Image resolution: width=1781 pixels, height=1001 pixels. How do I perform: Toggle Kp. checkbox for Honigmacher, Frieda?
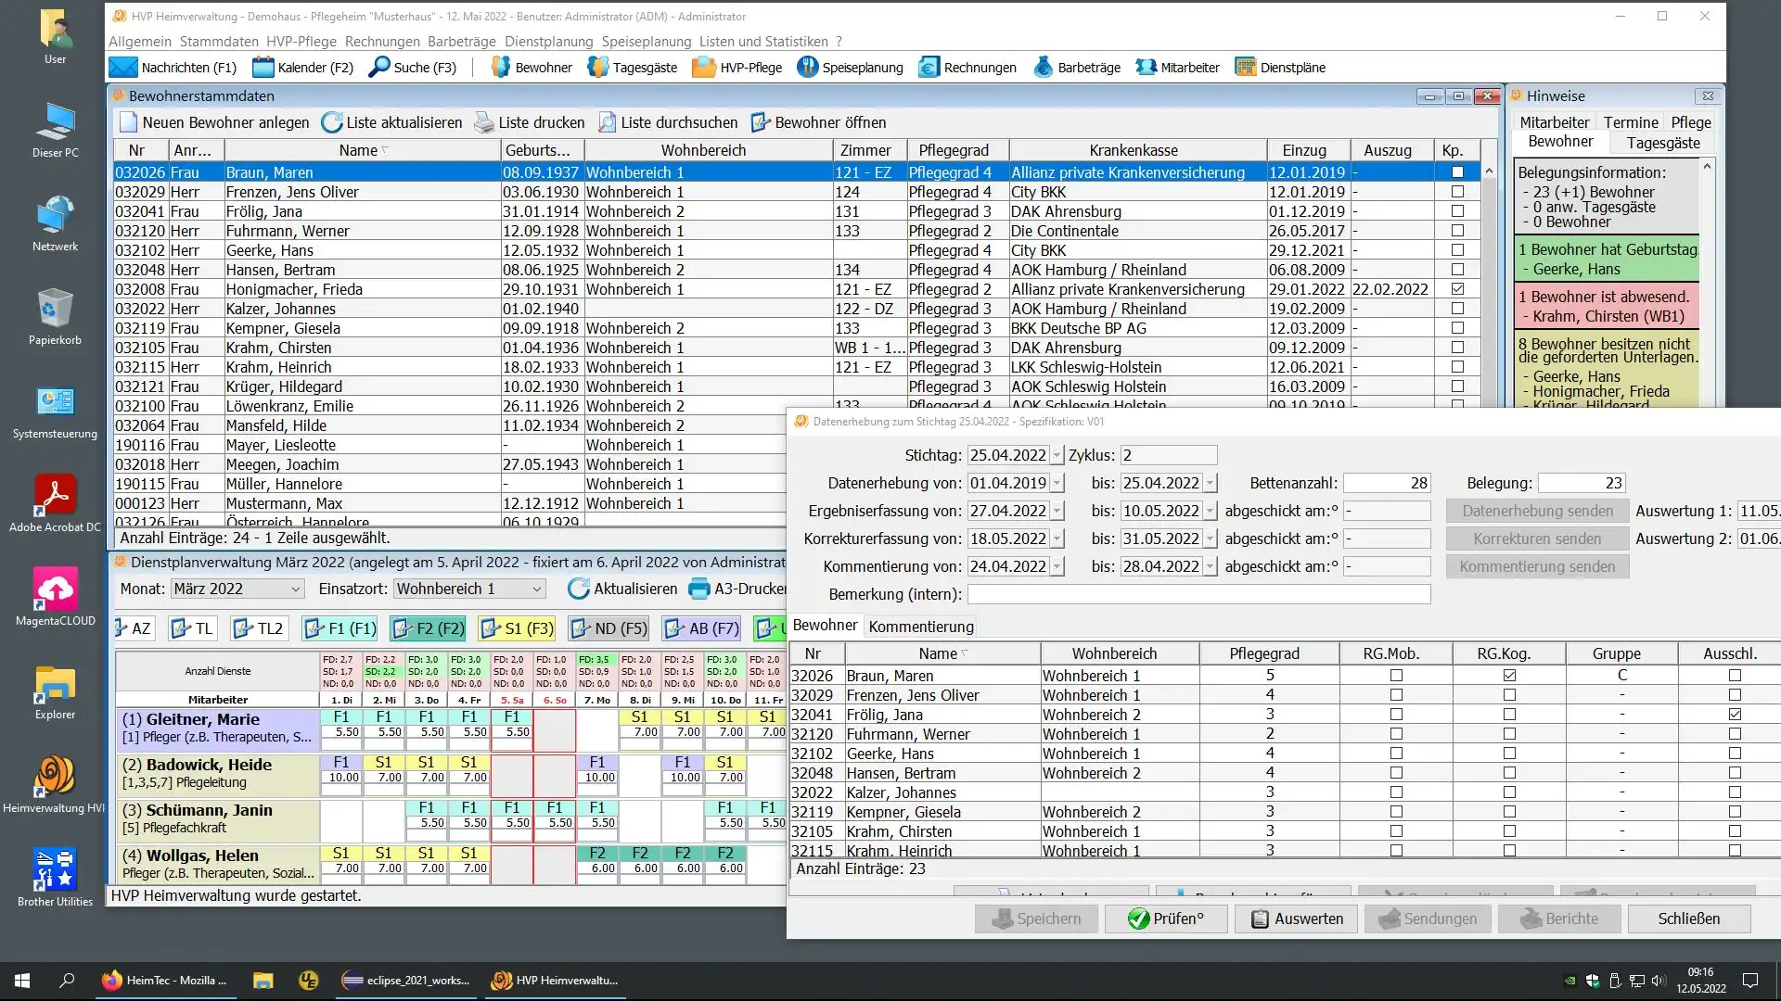pos(1457,289)
